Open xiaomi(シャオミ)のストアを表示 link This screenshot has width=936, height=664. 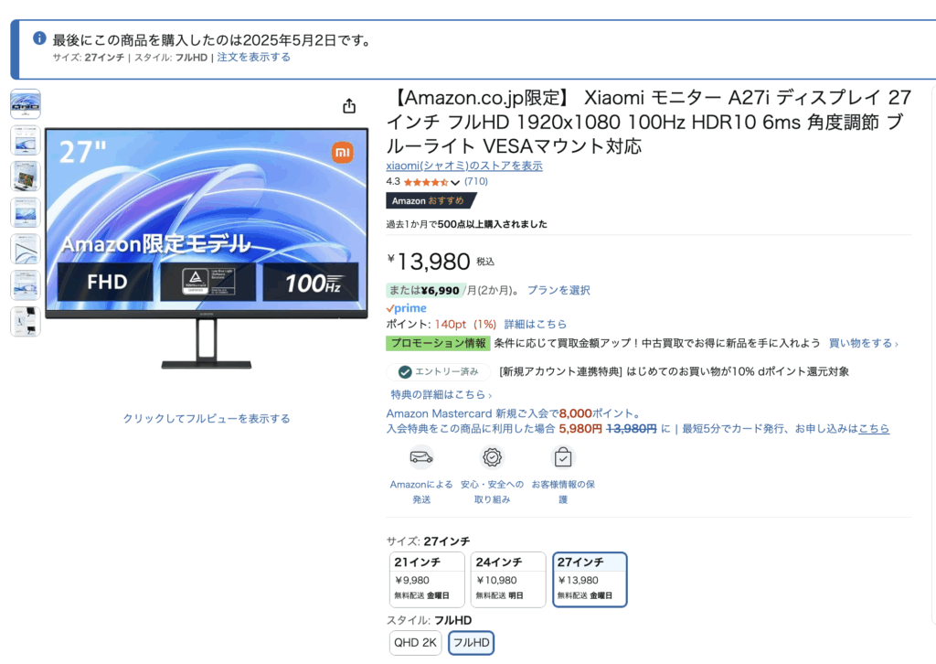(x=464, y=166)
